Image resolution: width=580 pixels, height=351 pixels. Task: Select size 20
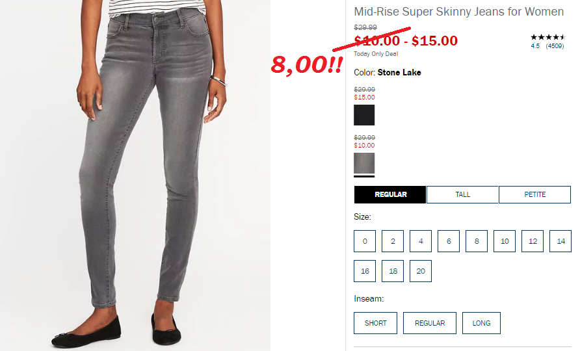tap(421, 271)
